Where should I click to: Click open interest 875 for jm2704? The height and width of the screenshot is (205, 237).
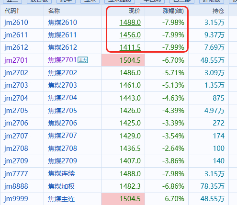pyautogui.click(x=218, y=98)
